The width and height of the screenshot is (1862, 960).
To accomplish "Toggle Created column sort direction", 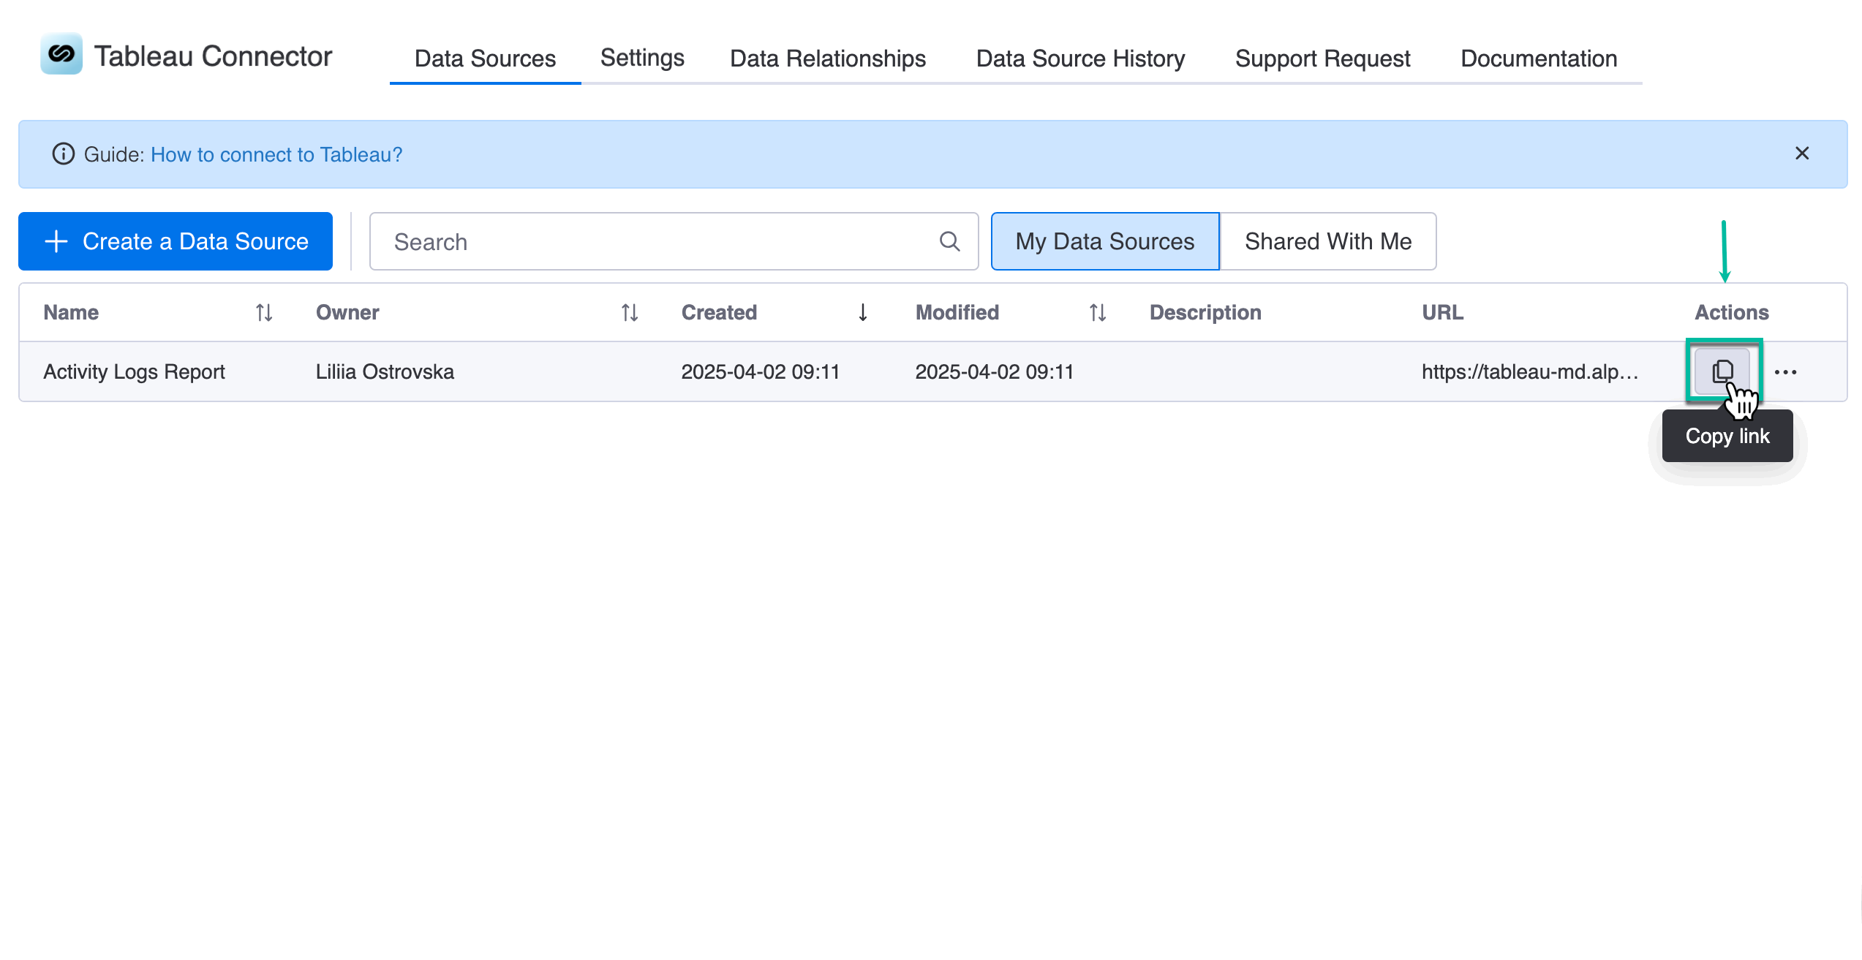I will (863, 313).
